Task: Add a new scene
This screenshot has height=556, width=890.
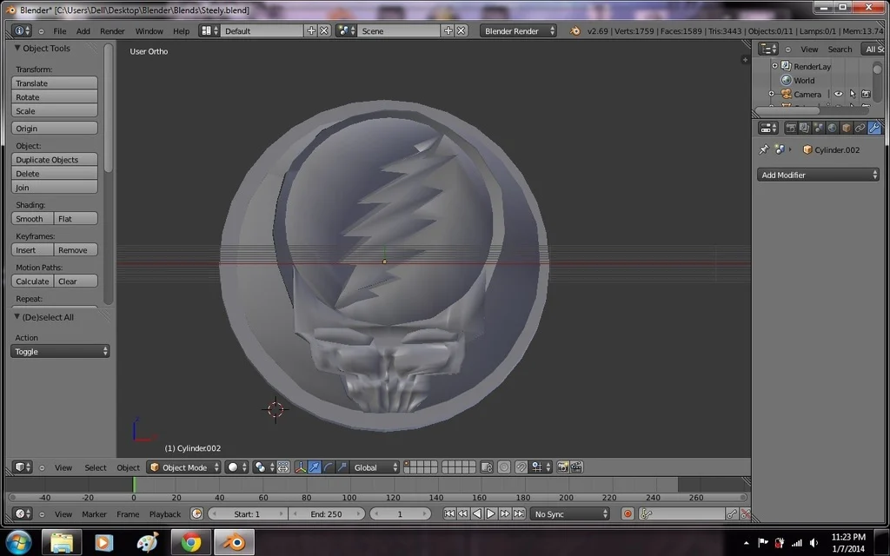Action: click(448, 30)
